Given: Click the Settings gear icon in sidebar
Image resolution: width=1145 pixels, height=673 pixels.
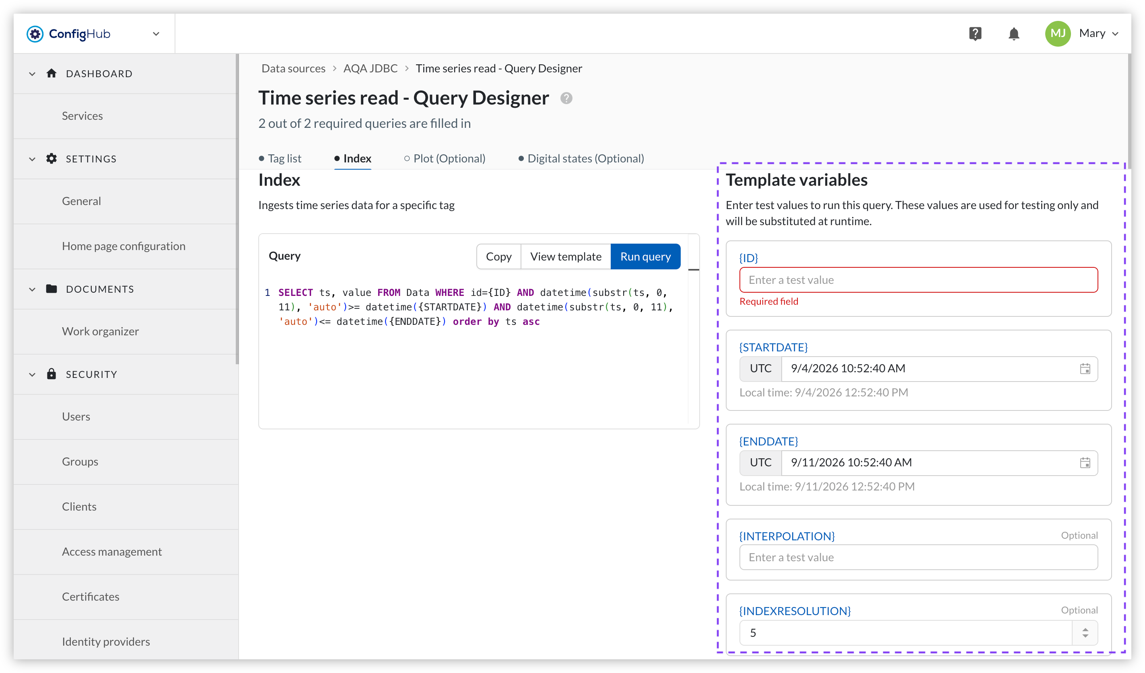Looking at the screenshot, I should coord(51,158).
